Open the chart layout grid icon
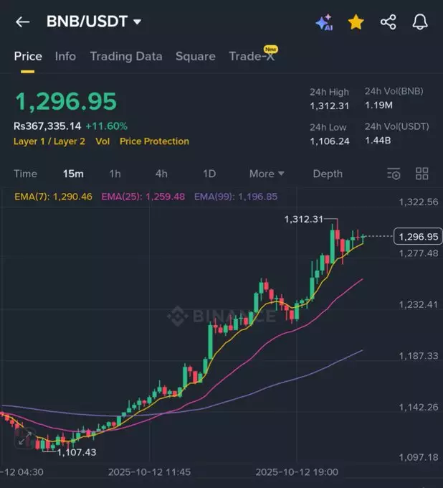This screenshot has height=488, width=443. click(422, 174)
